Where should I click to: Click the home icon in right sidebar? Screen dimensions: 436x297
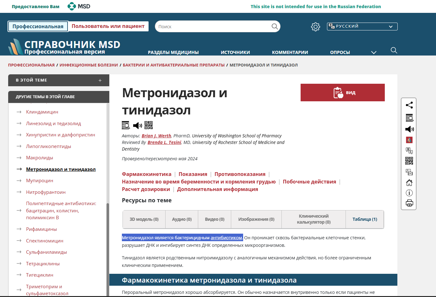[409, 183]
